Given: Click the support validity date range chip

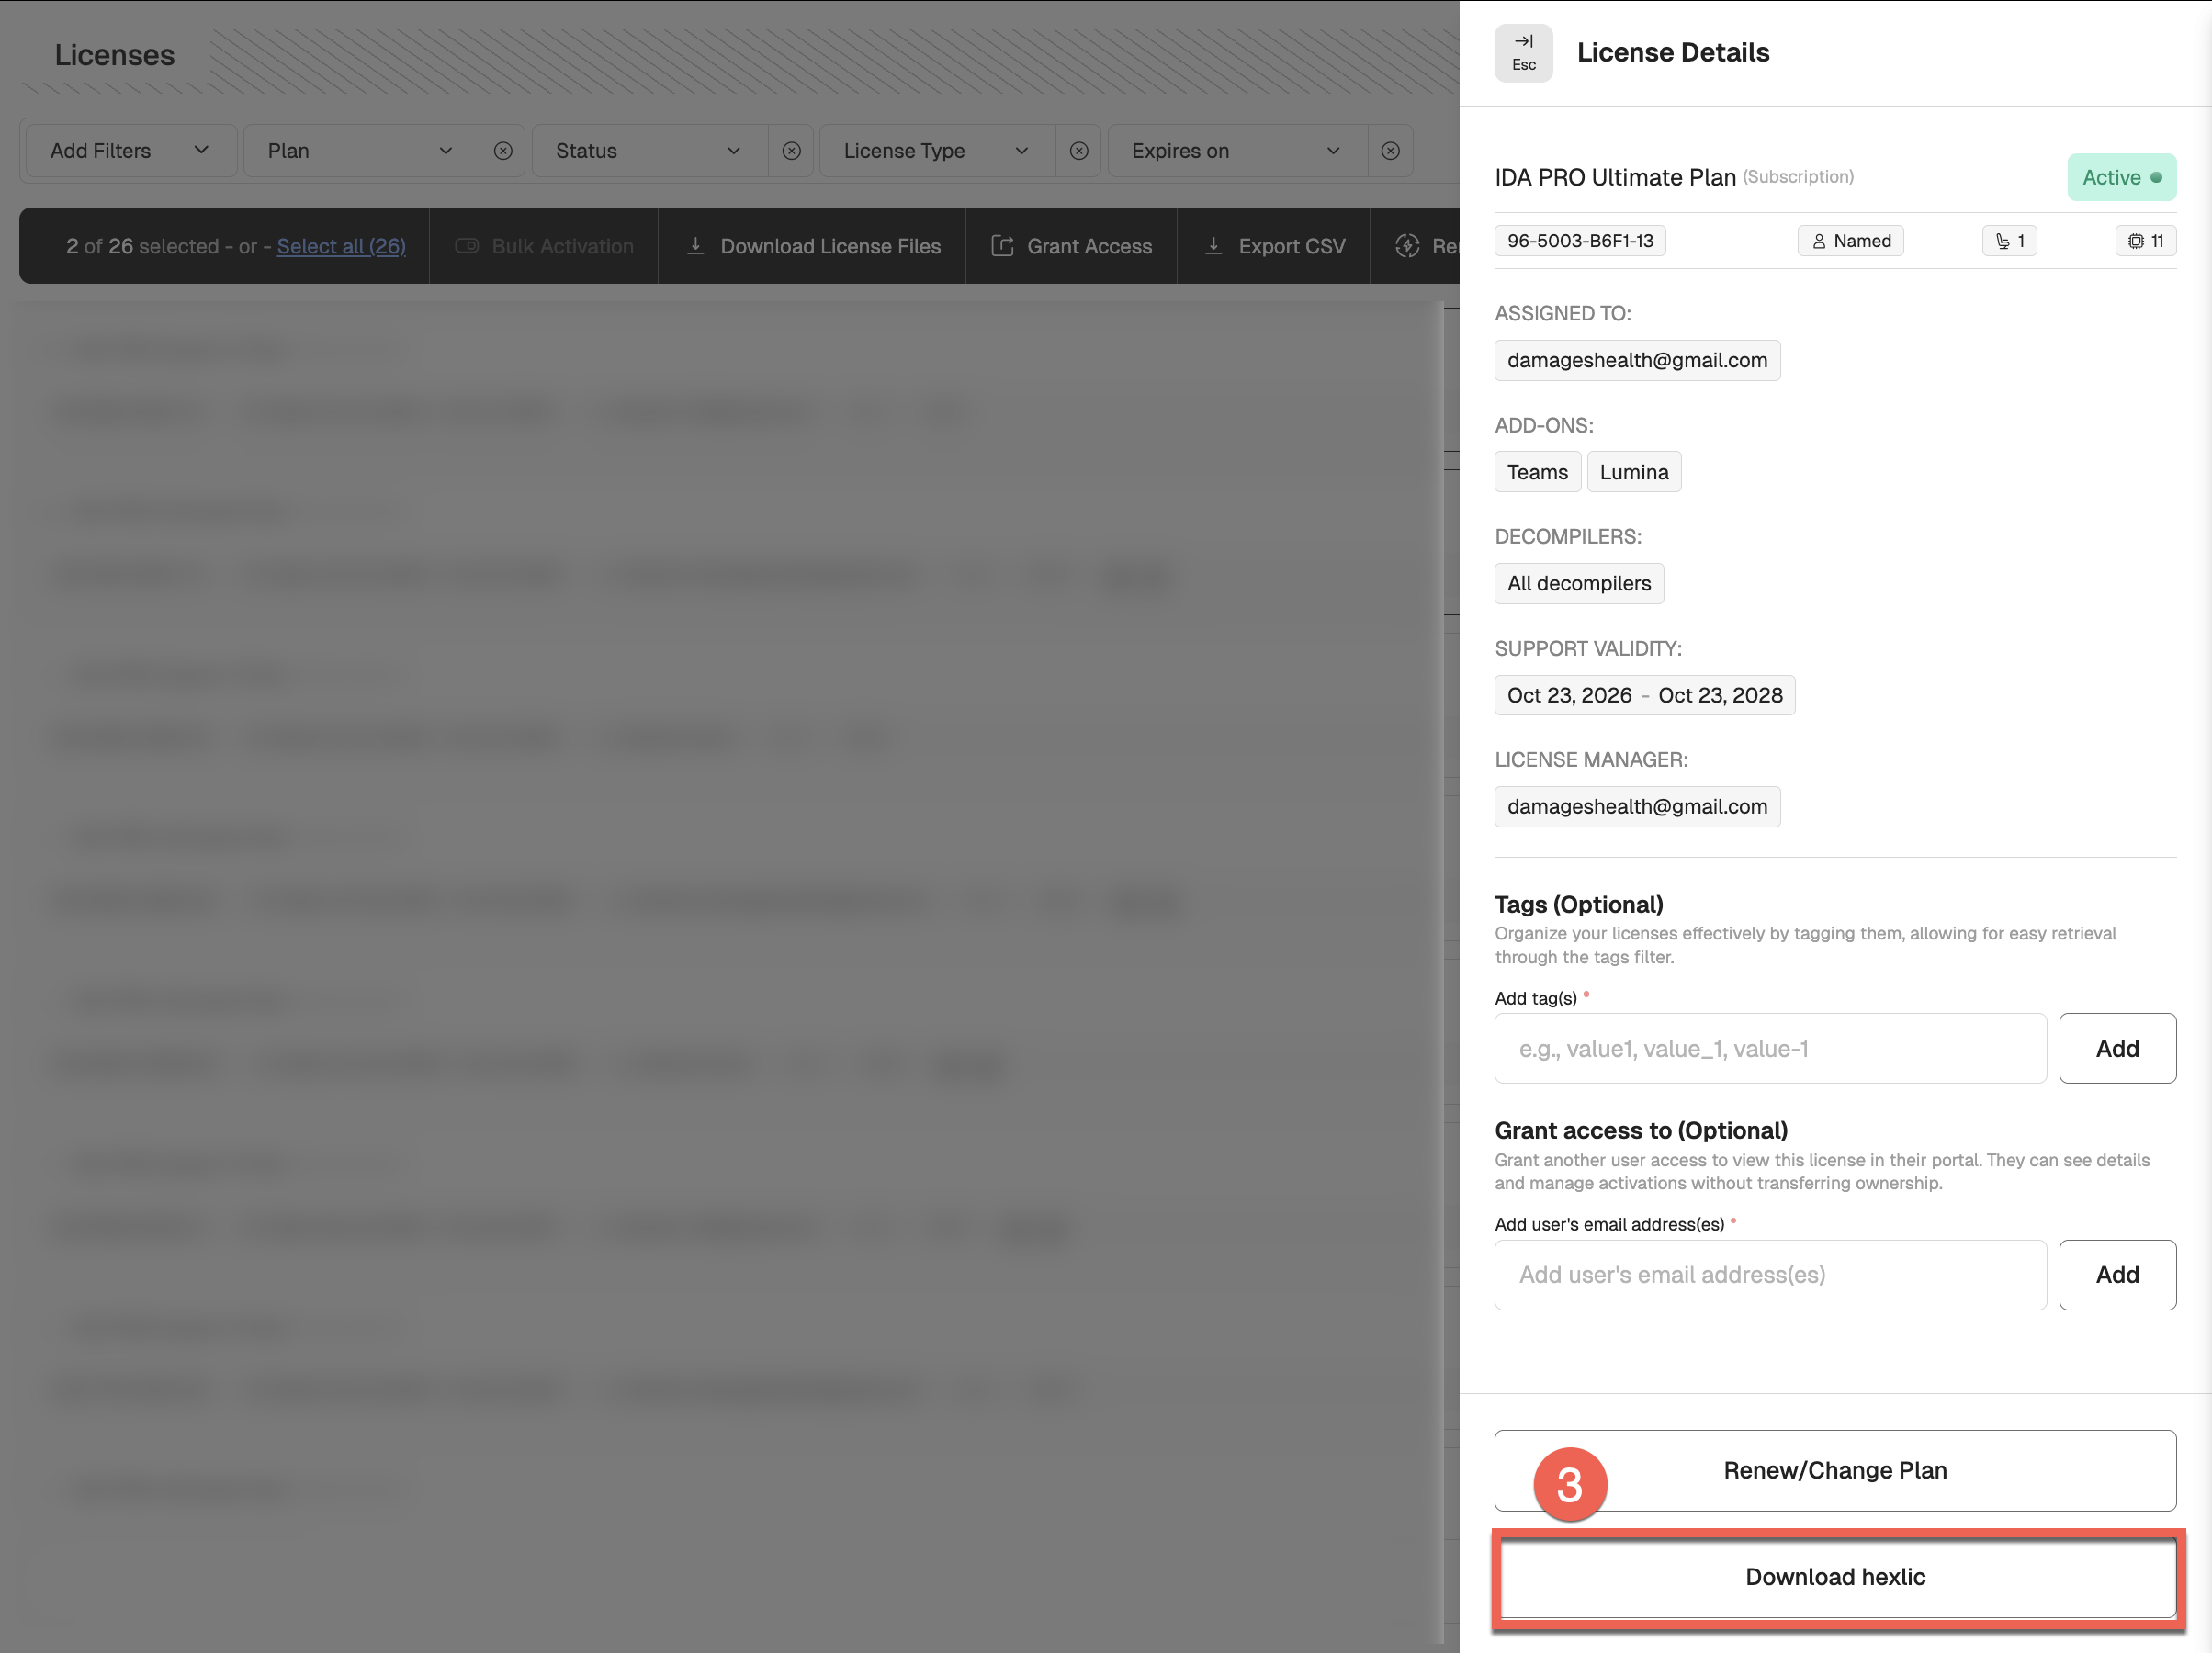Looking at the screenshot, I should click(x=1645, y=695).
